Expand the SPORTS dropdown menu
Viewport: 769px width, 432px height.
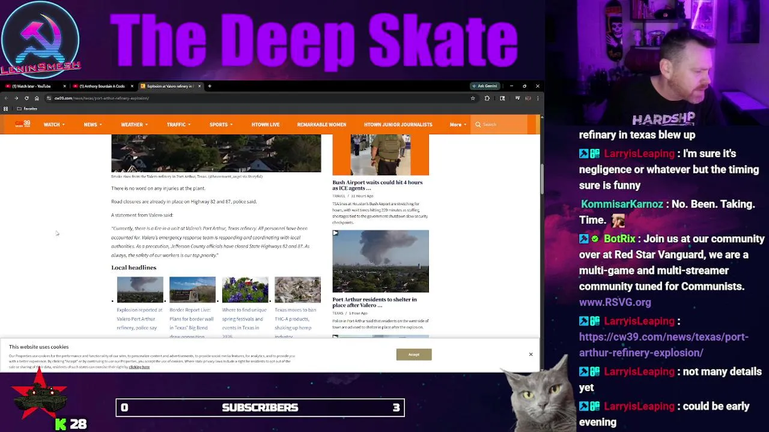coord(221,124)
